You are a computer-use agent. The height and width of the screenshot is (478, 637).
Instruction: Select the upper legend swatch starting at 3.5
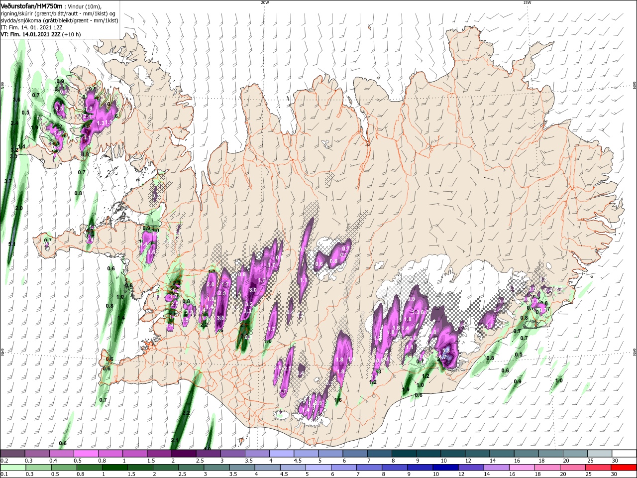[257, 454]
